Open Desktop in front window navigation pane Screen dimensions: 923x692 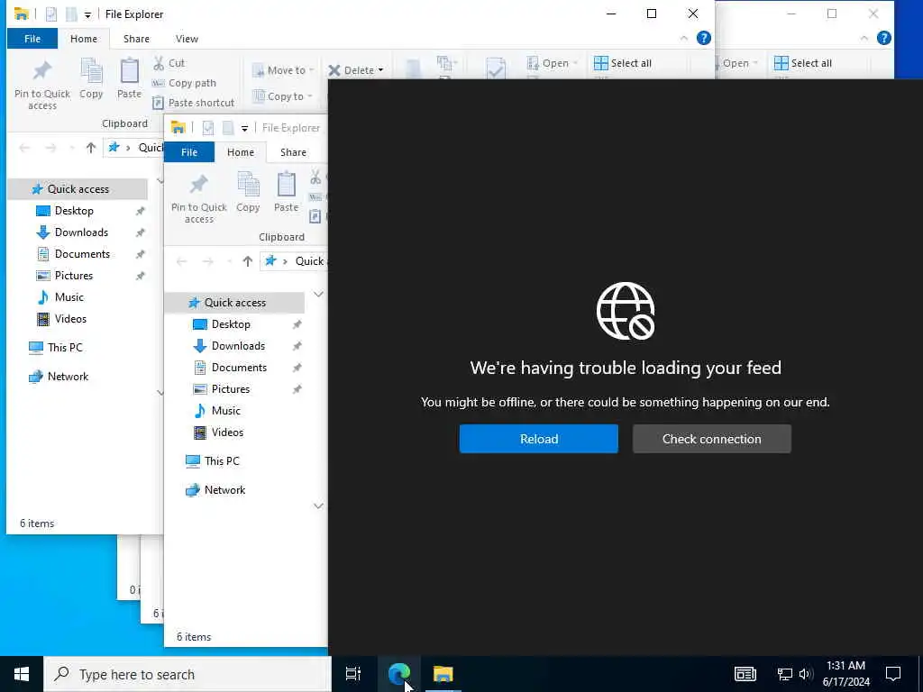pos(231,324)
